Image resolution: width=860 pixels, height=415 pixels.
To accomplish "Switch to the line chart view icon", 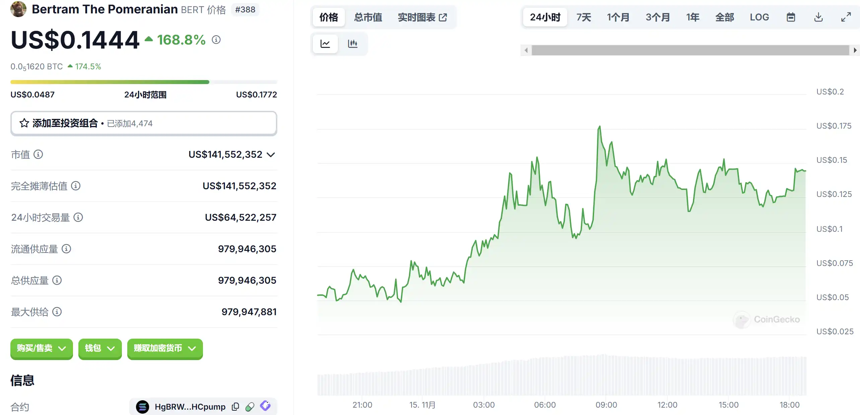I will (325, 44).
